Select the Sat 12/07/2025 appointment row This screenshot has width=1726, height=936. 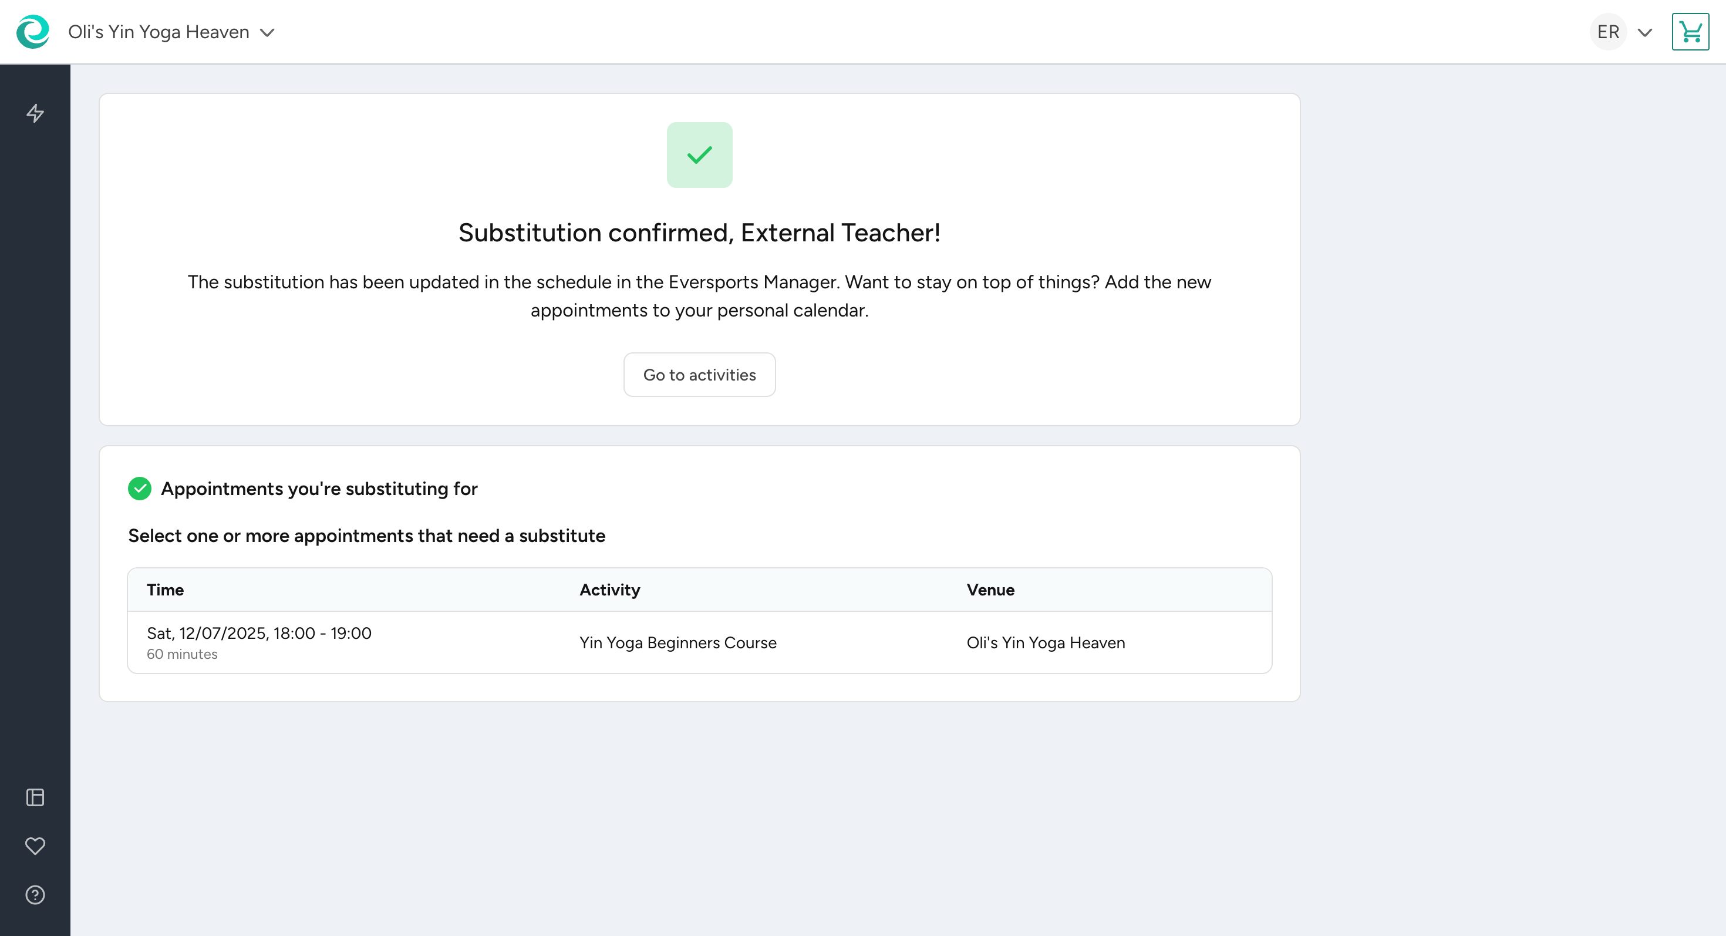tap(700, 642)
